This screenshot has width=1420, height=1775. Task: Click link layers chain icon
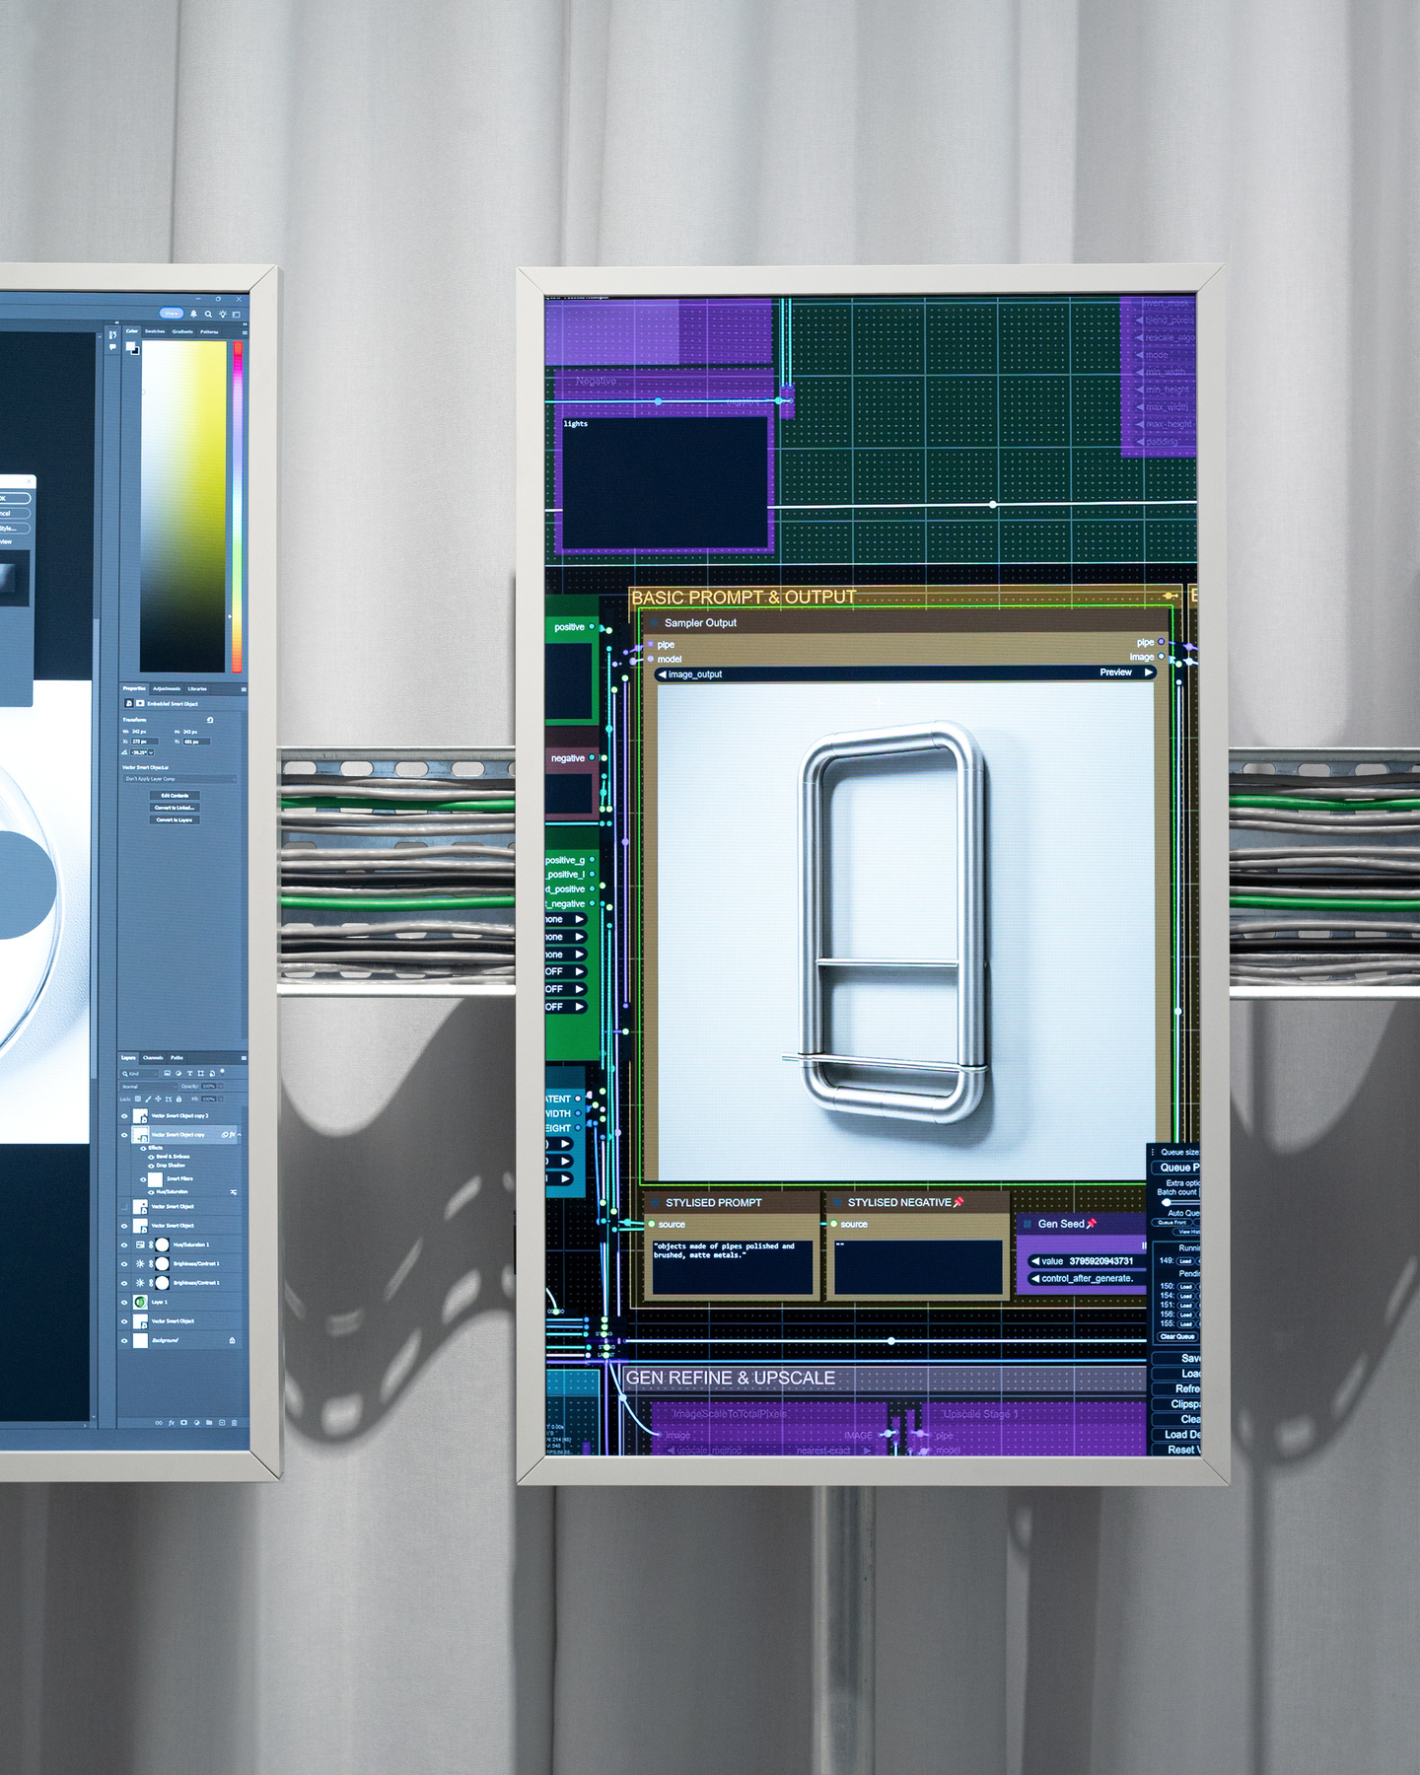point(159,1423)
